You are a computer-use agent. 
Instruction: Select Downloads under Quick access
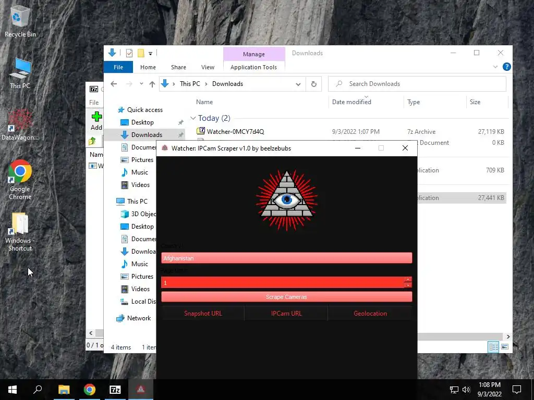pos(147,135)
